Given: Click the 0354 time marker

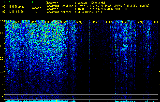Looking at the screenshot, I should click(63, 22).
